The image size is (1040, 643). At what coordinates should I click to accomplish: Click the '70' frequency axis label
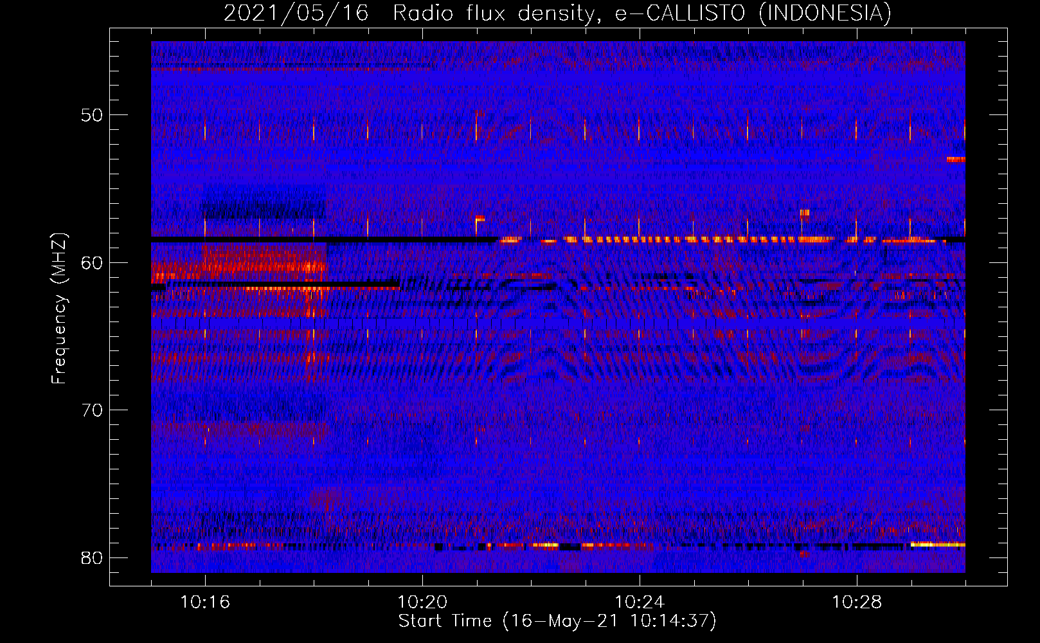[x=92, y=410]
